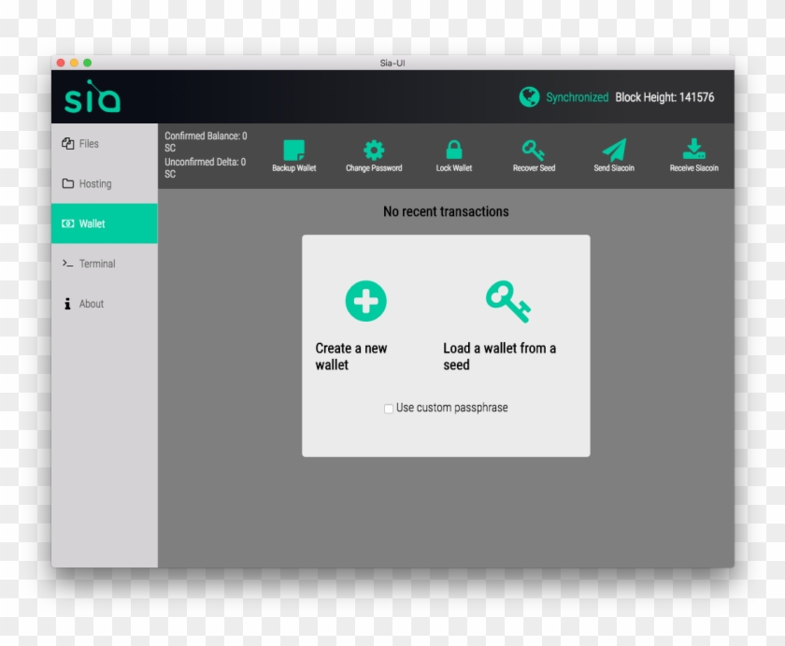Send Siacoin using the paper plane icon
This screenshot has height=646, width=785.
[613, 150]
